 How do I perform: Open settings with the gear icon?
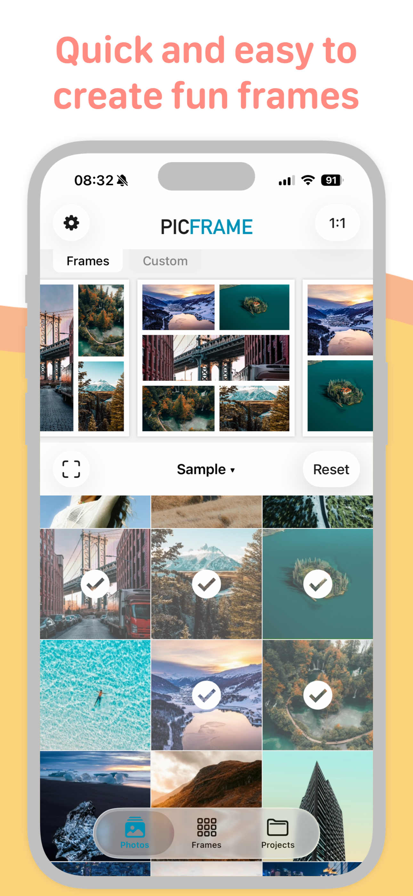71,223
